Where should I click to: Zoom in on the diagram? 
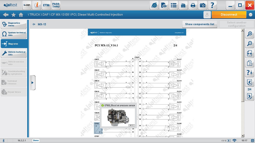[249, 34]
